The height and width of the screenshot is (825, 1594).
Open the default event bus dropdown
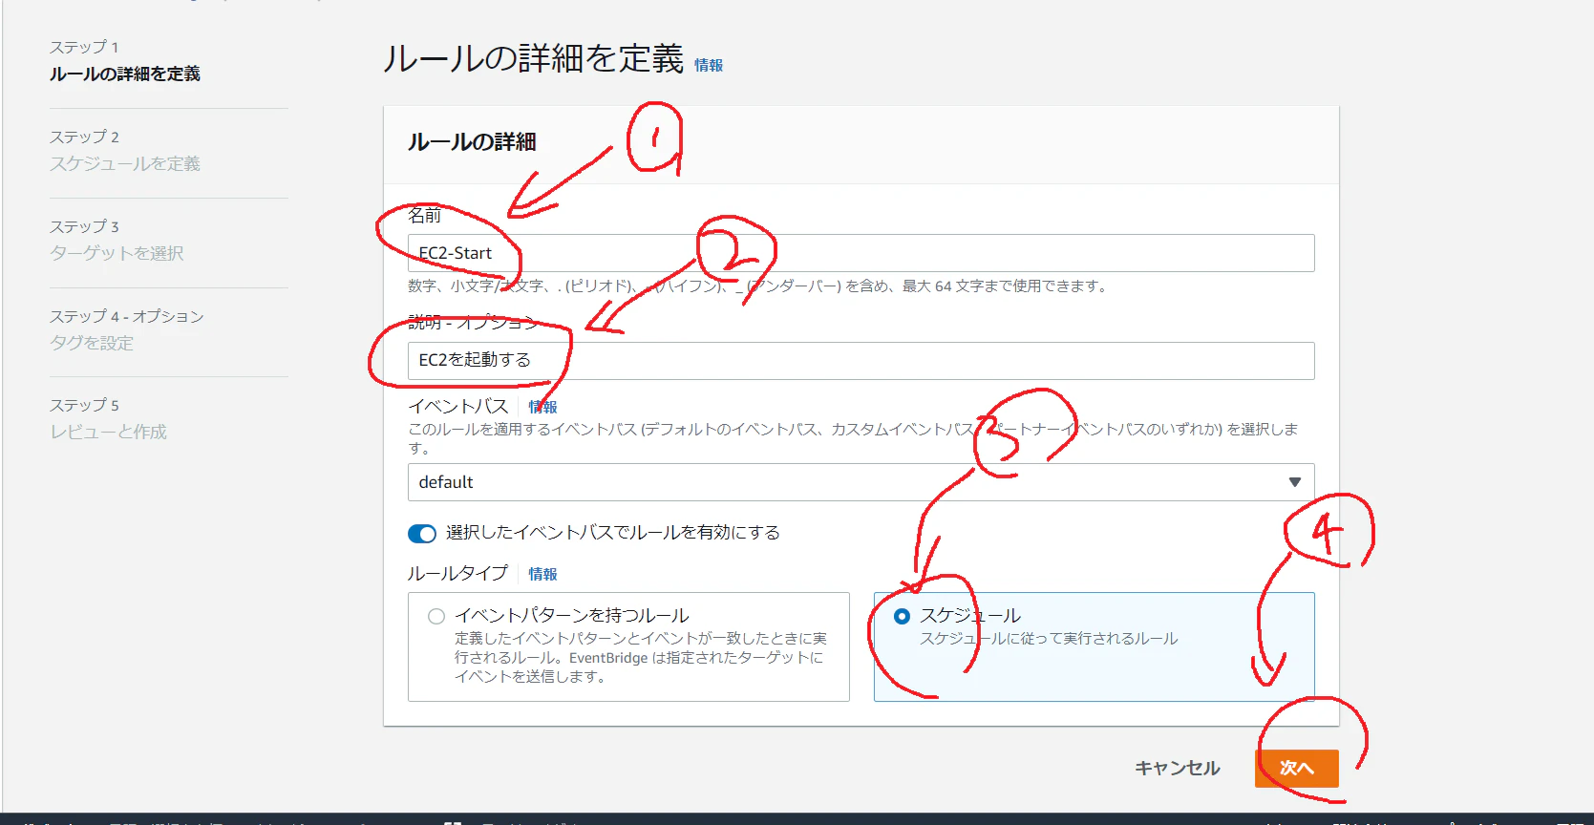[861, 482]
